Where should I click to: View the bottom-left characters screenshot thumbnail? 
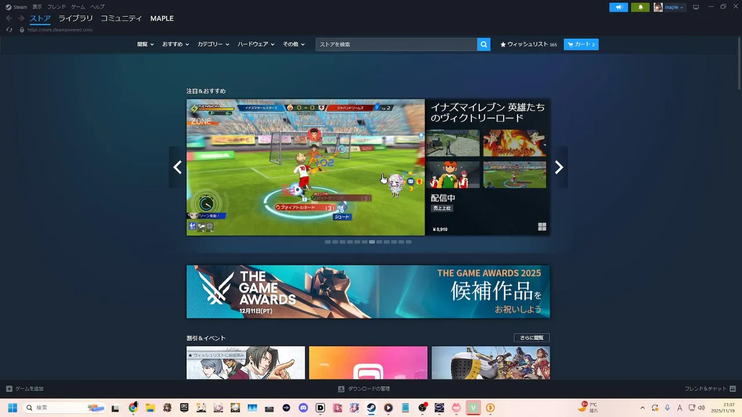click(x=453, y=174)
